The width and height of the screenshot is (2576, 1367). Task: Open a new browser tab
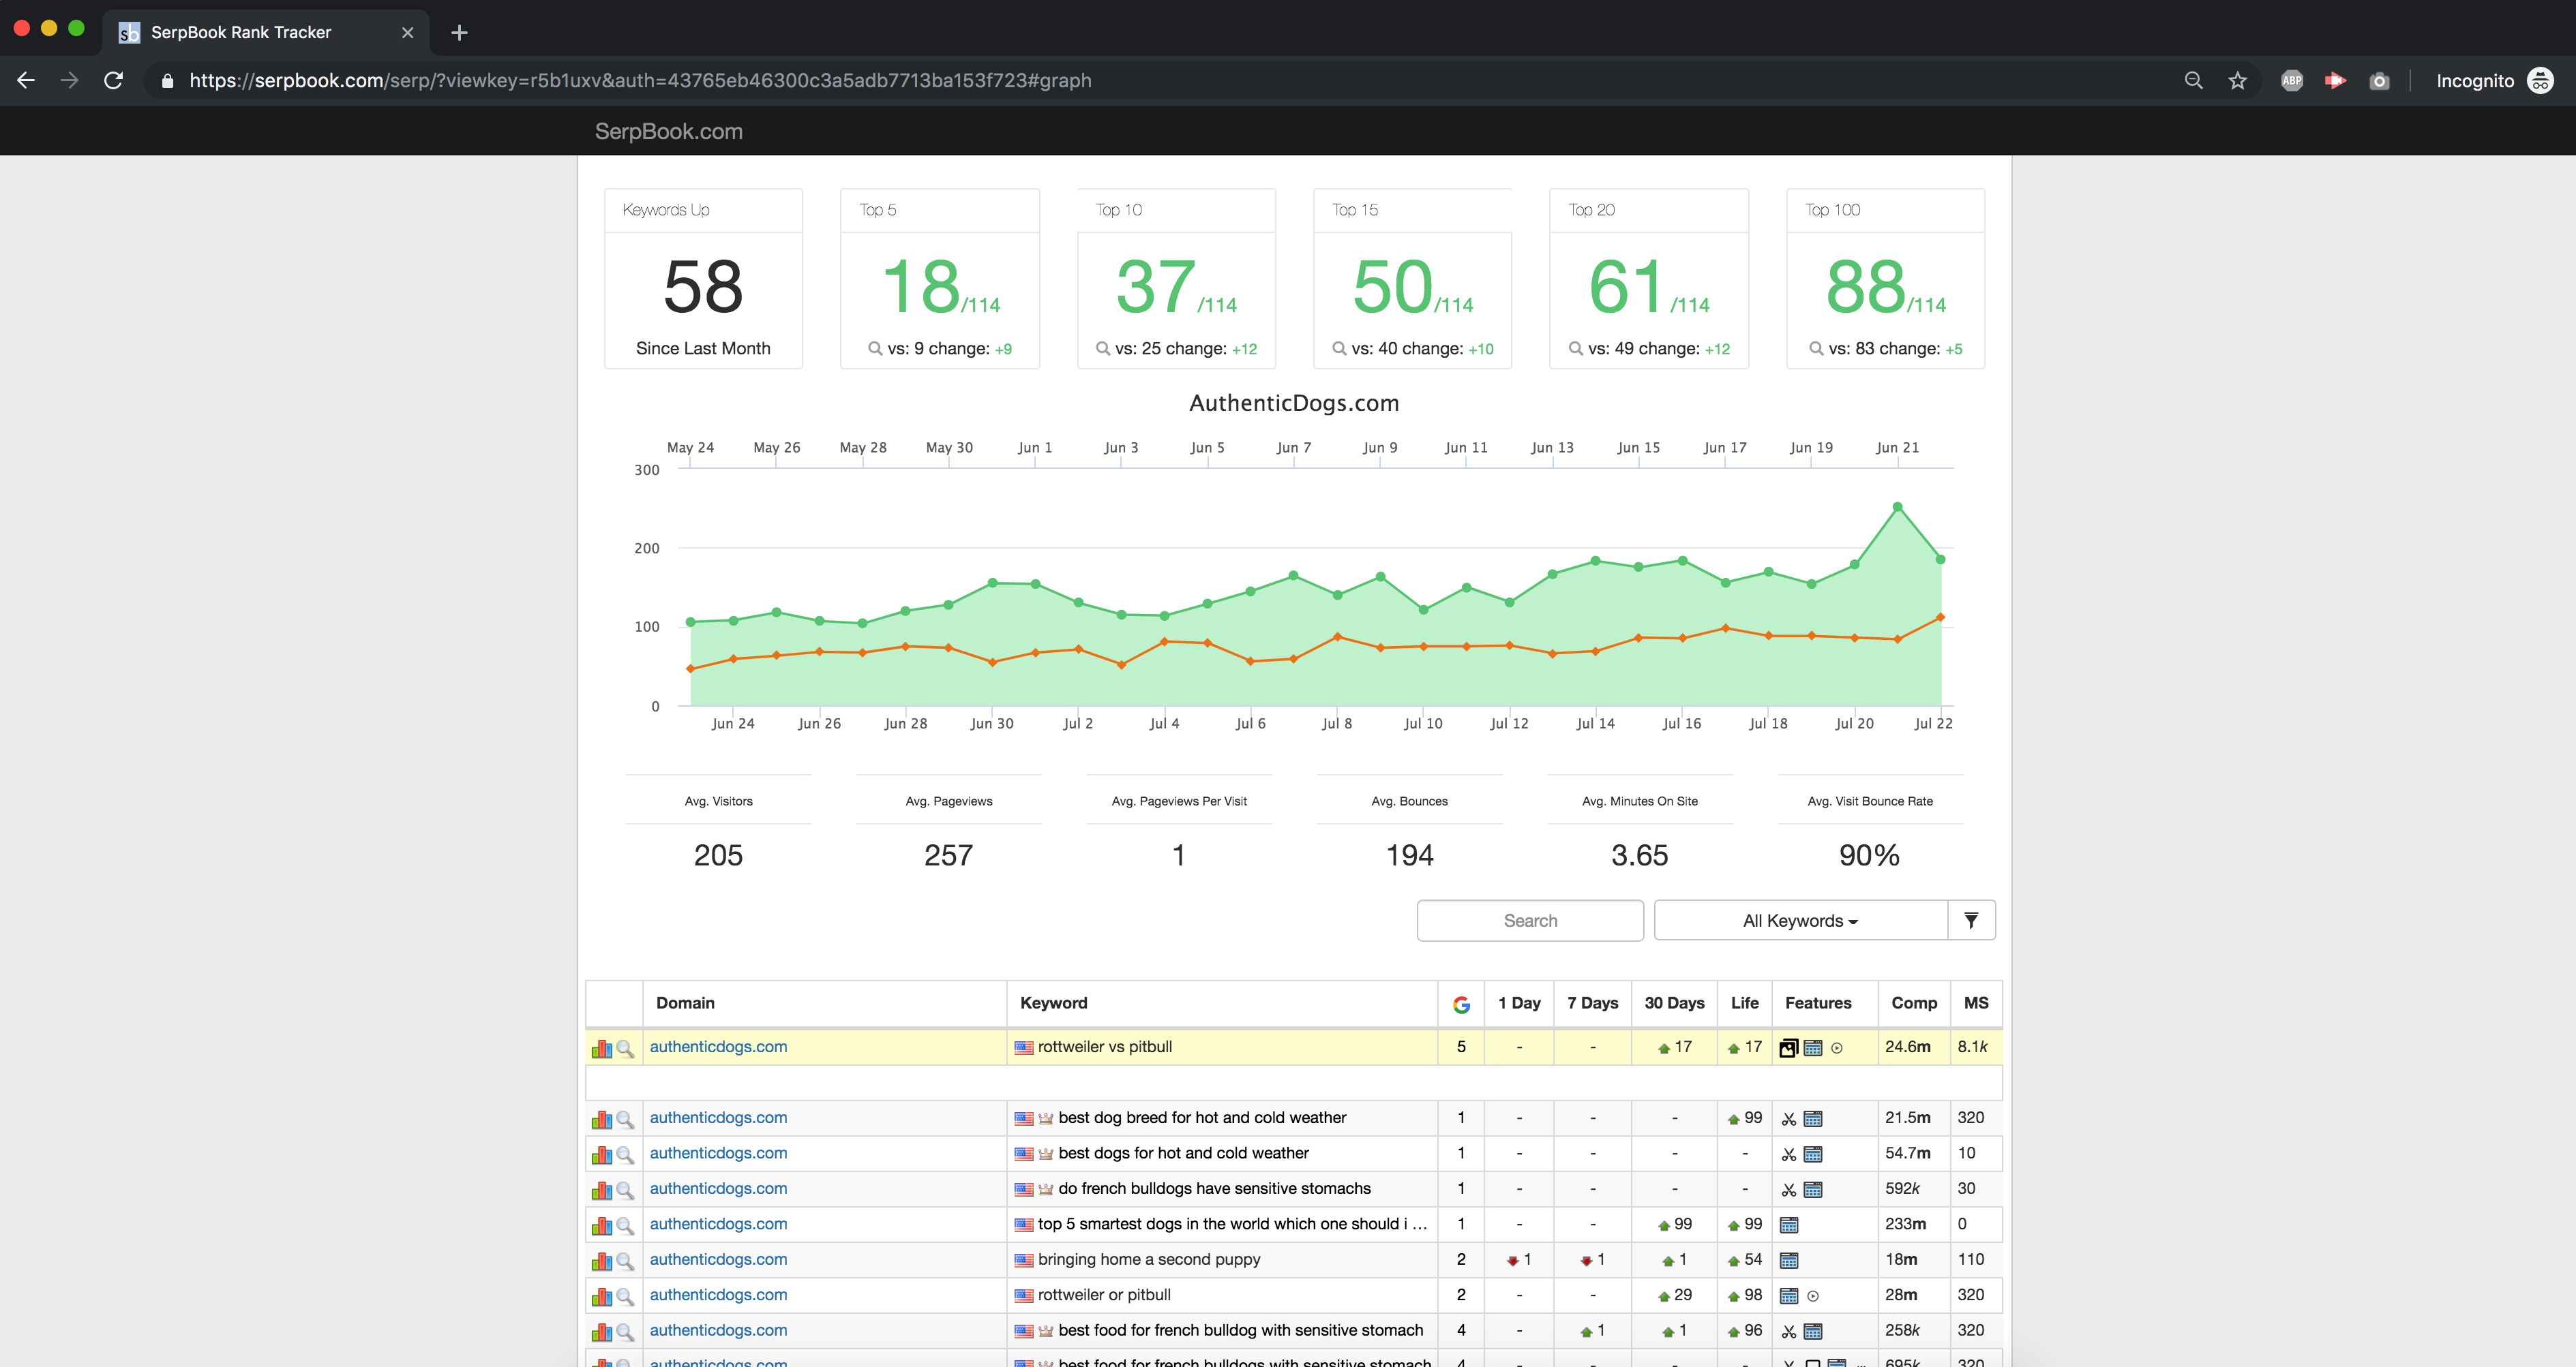tap(459, 32)
